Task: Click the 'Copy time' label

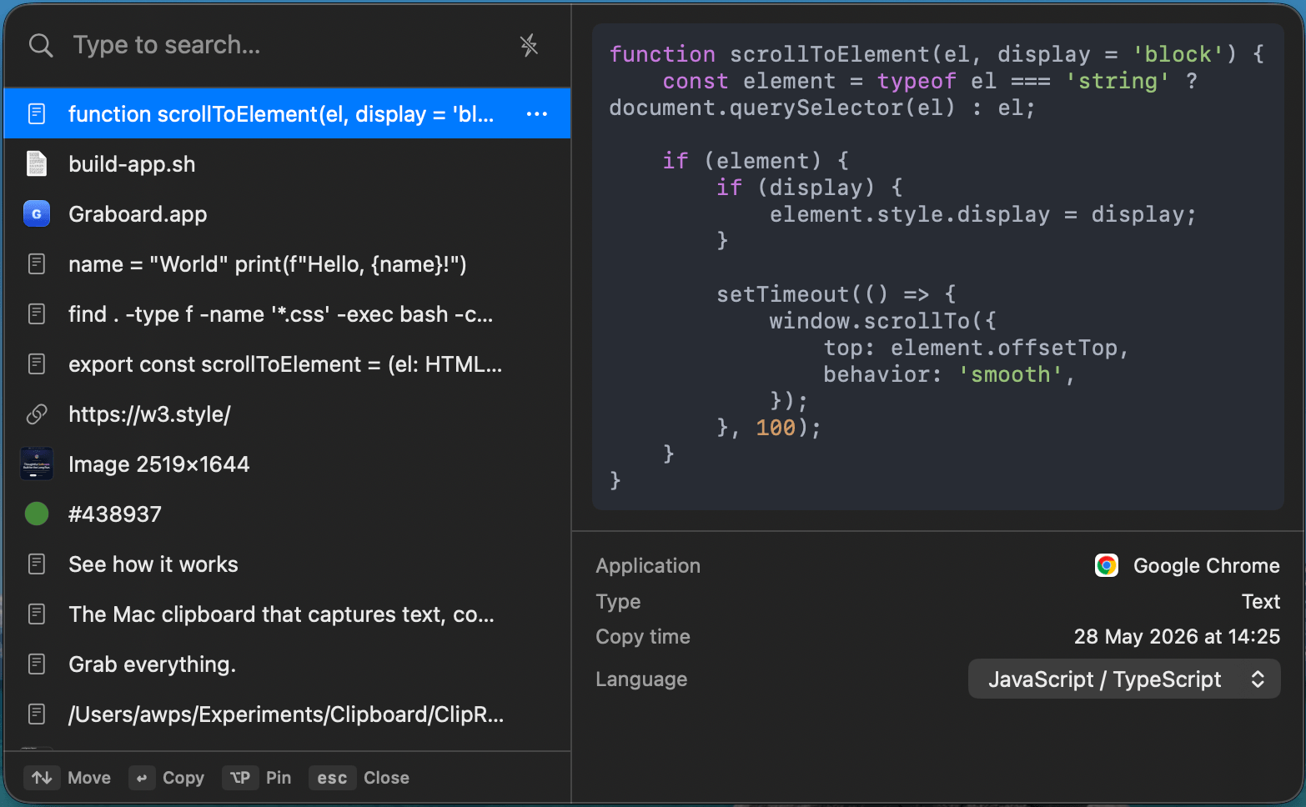Action: 643,637
